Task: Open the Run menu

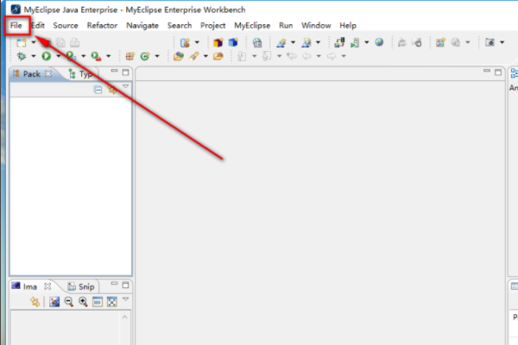Action: (286, 25)
